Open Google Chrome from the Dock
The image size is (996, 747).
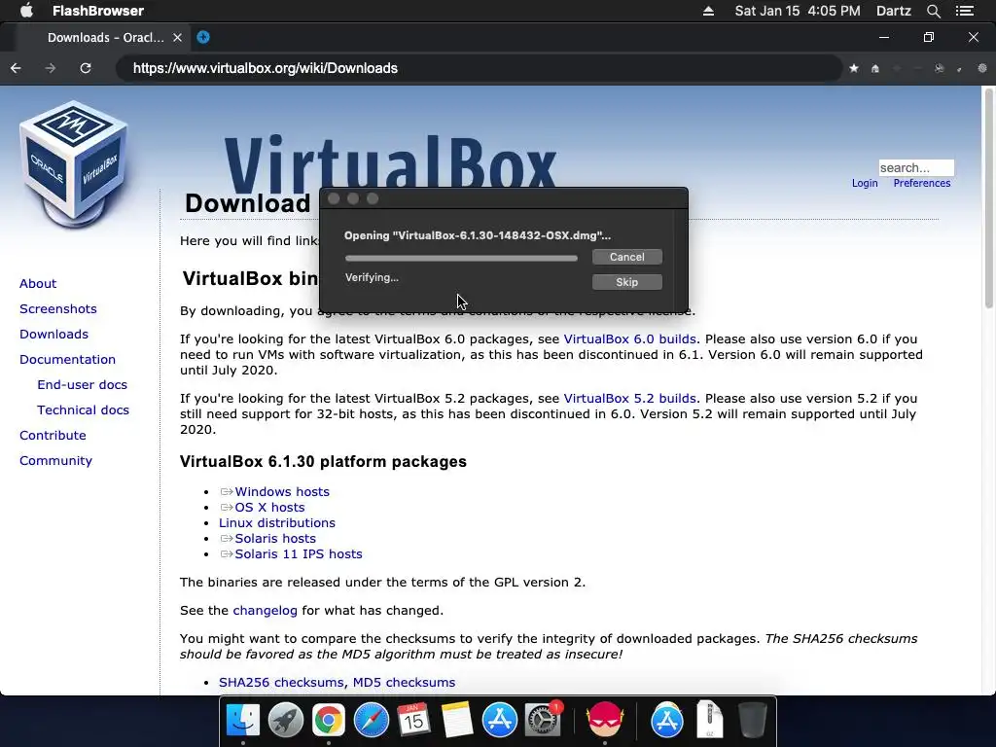(329, 721)
